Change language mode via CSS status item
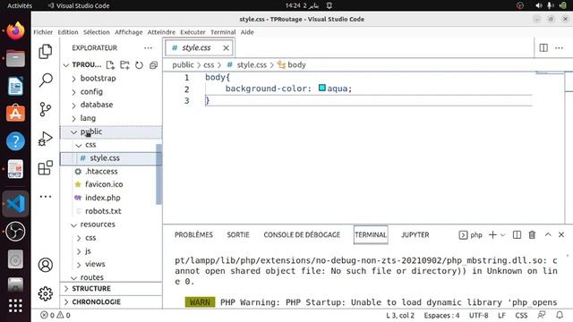The height and width of the screenshot is (322, 573). click(x=521, y=315)
